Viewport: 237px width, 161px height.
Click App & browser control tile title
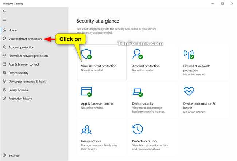click(97, 103)
